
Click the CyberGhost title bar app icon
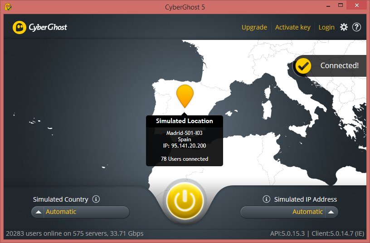[x=8, y=7]
